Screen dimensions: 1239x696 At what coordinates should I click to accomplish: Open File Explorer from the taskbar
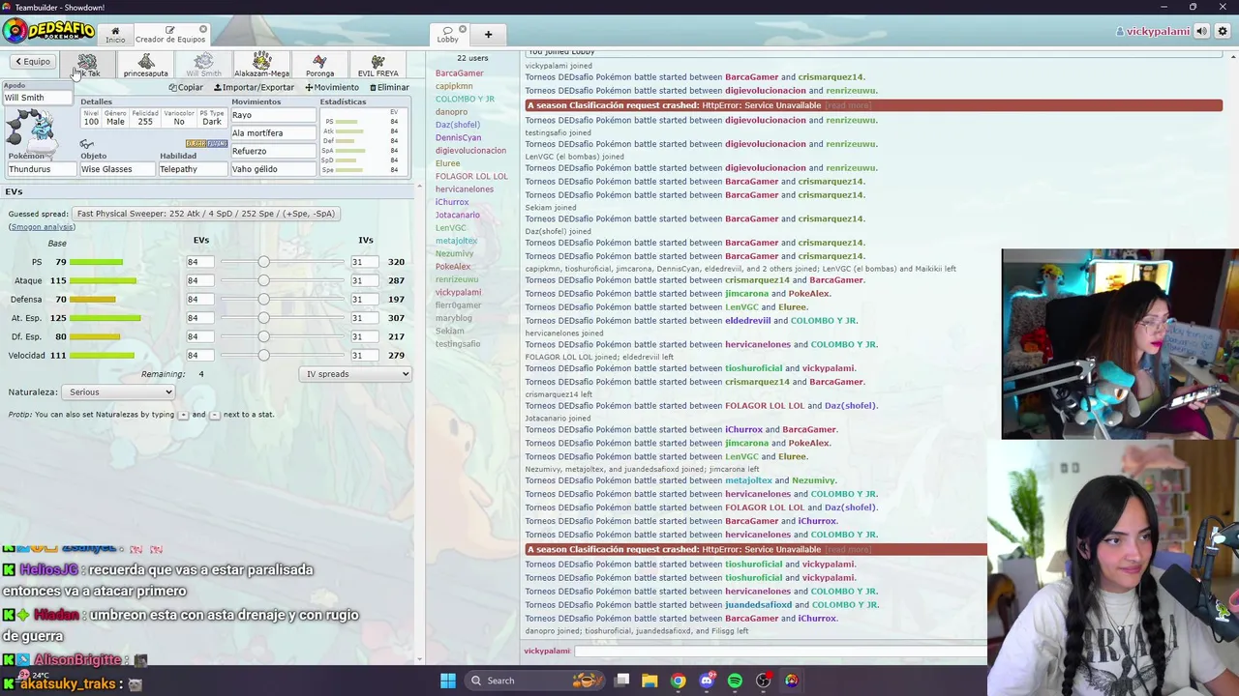coord(650,681)
